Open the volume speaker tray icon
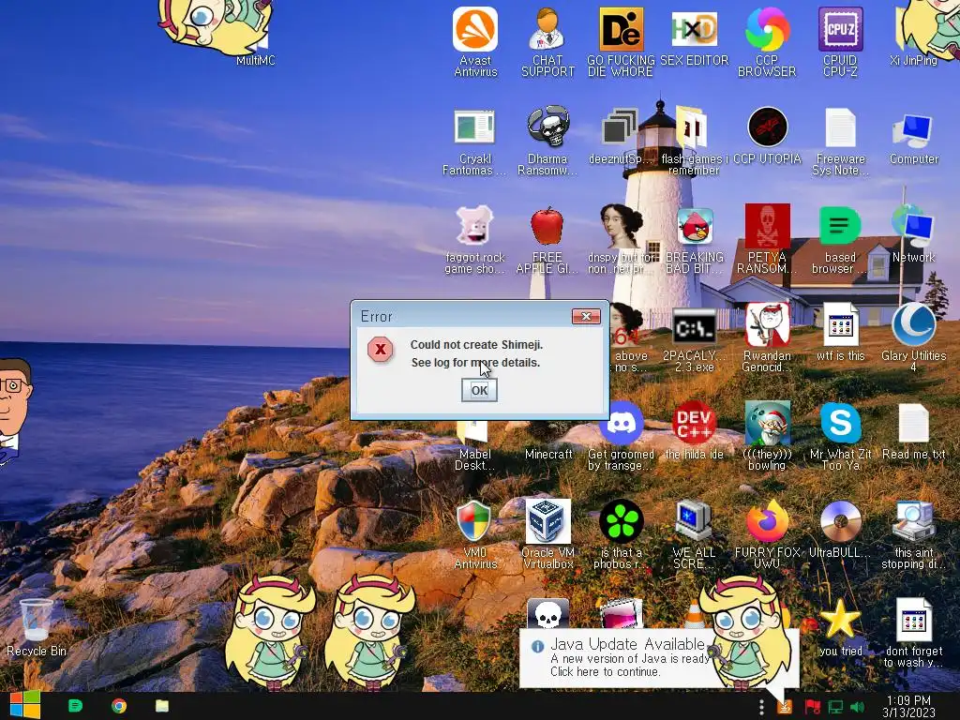This screenshot has height=720, width=960. 857,707
